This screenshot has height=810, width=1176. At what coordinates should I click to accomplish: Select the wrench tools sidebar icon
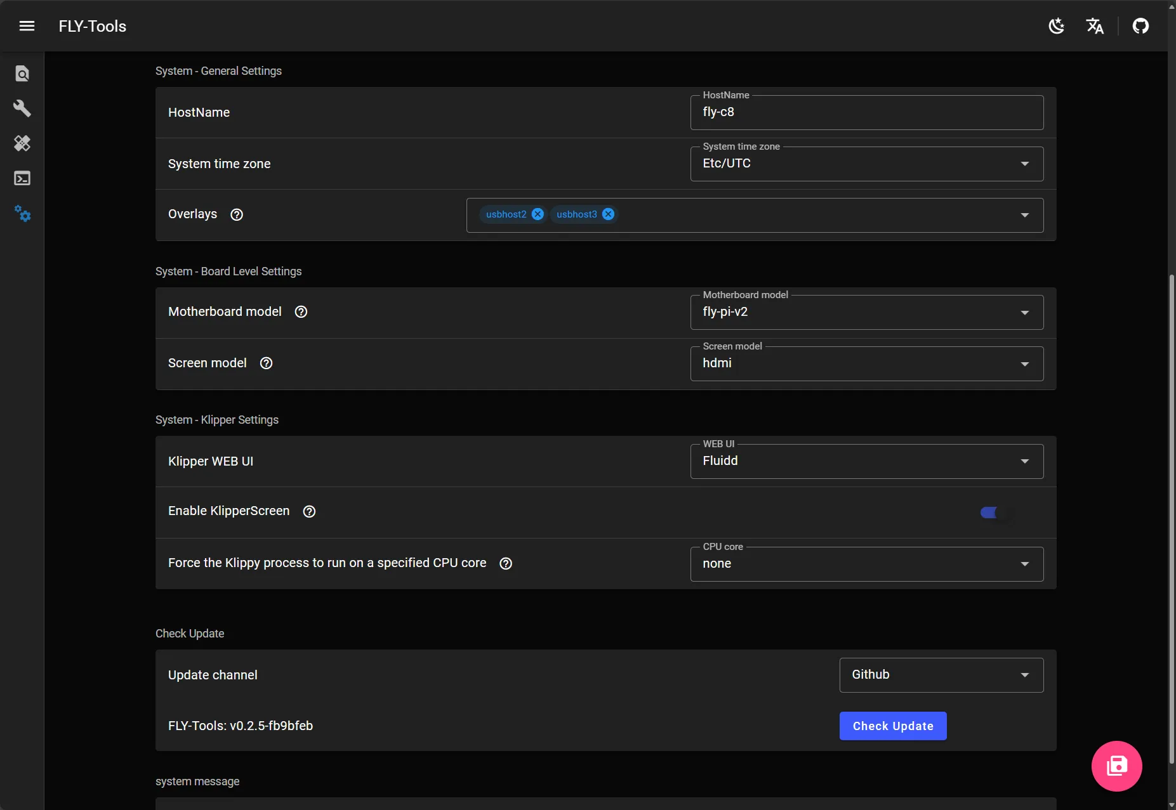22,108
